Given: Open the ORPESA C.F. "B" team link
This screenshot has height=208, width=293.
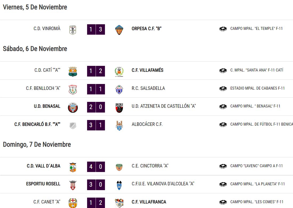Looking at the screenshot, I should click(x=146, y=29).
